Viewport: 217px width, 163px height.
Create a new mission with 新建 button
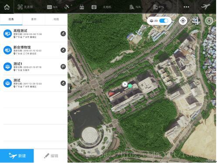[17, 156]
